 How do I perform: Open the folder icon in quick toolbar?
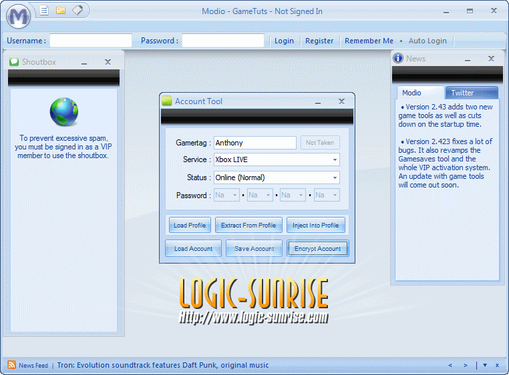[61, 11]
